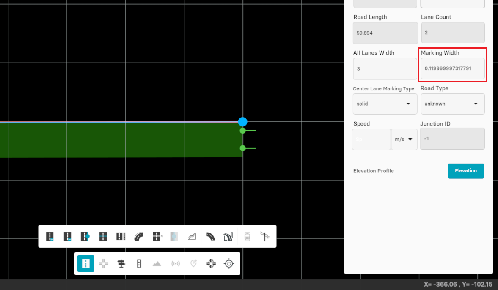Click the Elevation button
Screen dimensions: 498x290
pyautogui.click(x=466, y=171)
